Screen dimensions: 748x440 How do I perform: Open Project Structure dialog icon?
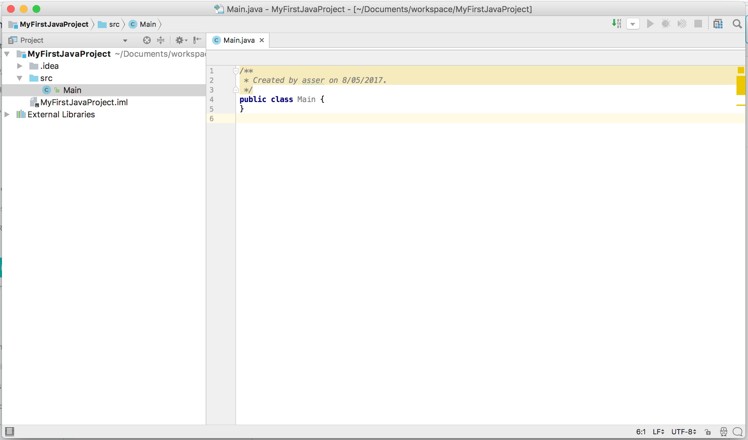click(x=718, y=24)
